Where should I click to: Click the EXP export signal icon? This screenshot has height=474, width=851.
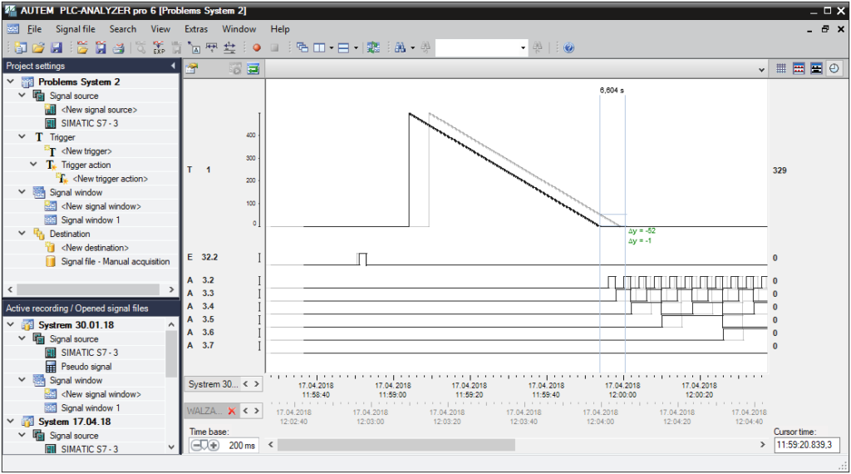pos(159,47)
